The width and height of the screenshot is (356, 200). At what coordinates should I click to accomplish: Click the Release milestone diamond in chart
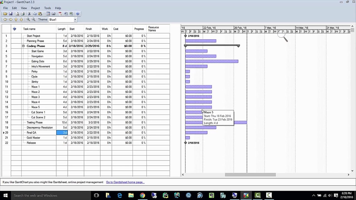[x=186, y=143]
